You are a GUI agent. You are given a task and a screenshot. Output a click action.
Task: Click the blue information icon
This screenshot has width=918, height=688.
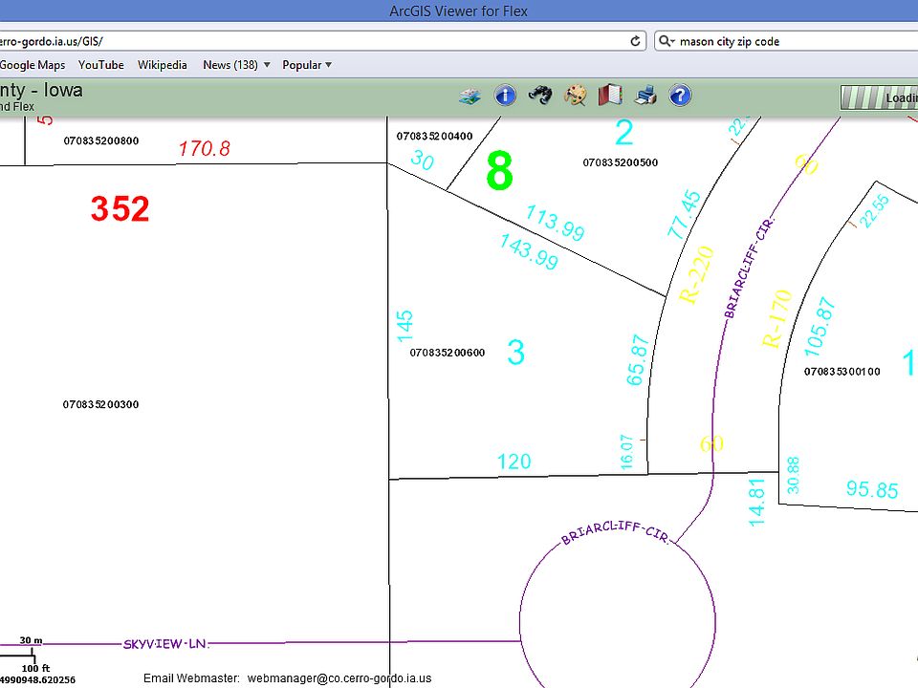[x=505, y=95]
